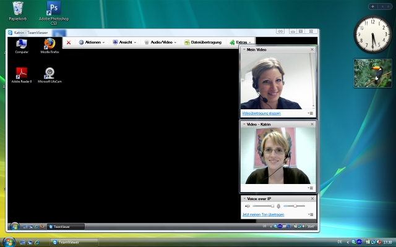Open the Extras menu

[x=240, y=43]
